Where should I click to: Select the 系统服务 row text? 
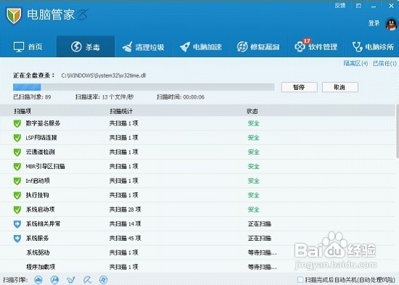[x=37, y=238]
